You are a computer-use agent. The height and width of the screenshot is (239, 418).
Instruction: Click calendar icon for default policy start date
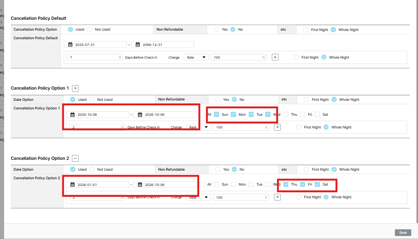(70, 44)
